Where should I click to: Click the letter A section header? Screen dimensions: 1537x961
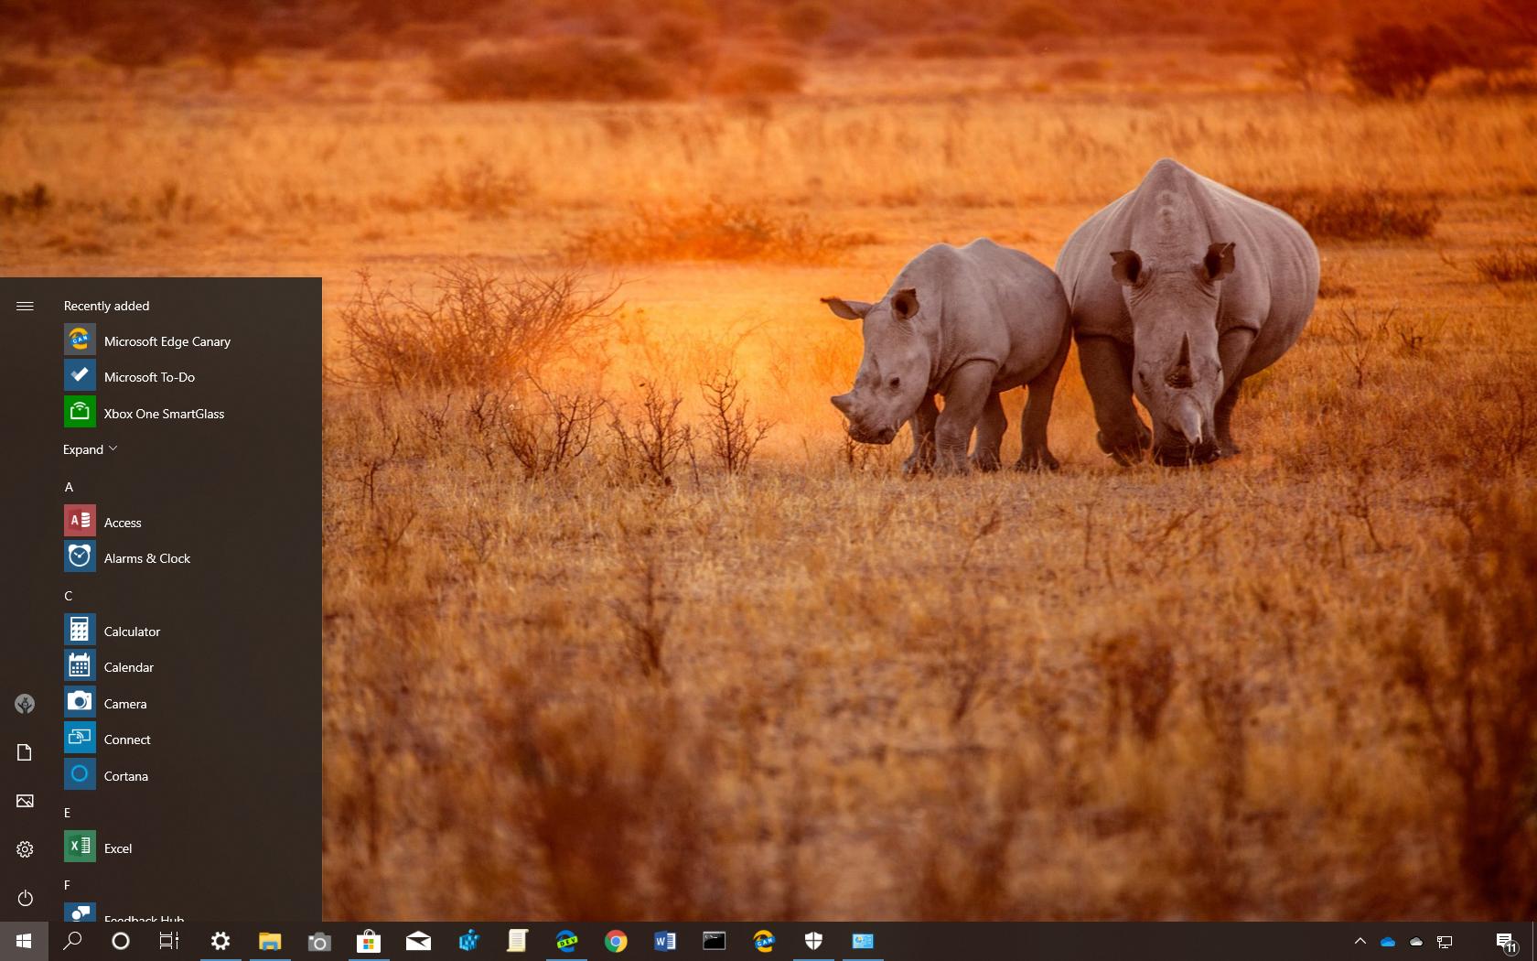69,487
